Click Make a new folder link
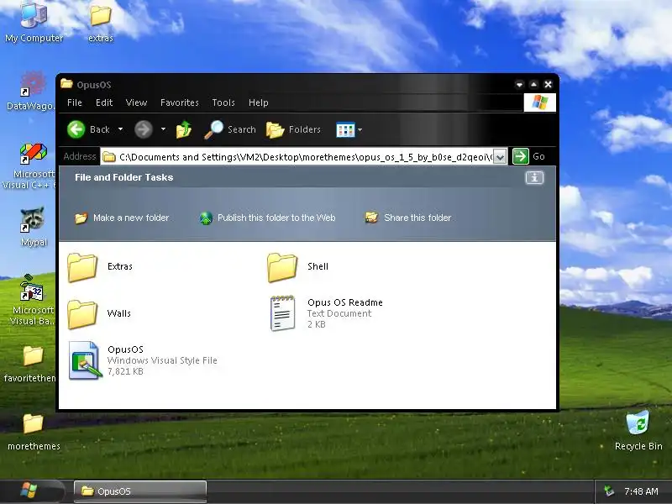The height and width of the screenshot is (504, 672). 122,218
